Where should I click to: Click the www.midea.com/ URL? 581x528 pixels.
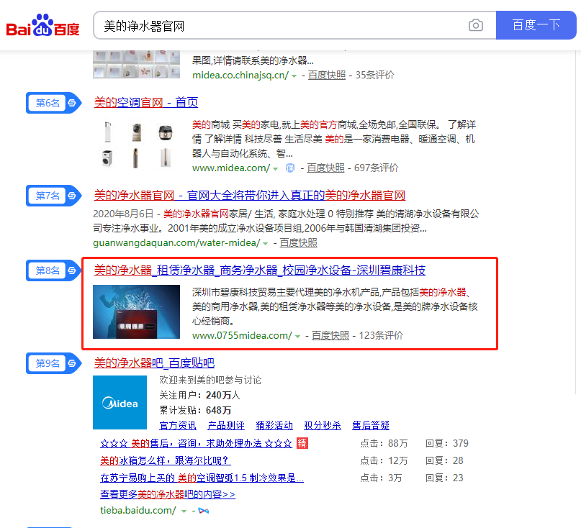coord(231,168)
